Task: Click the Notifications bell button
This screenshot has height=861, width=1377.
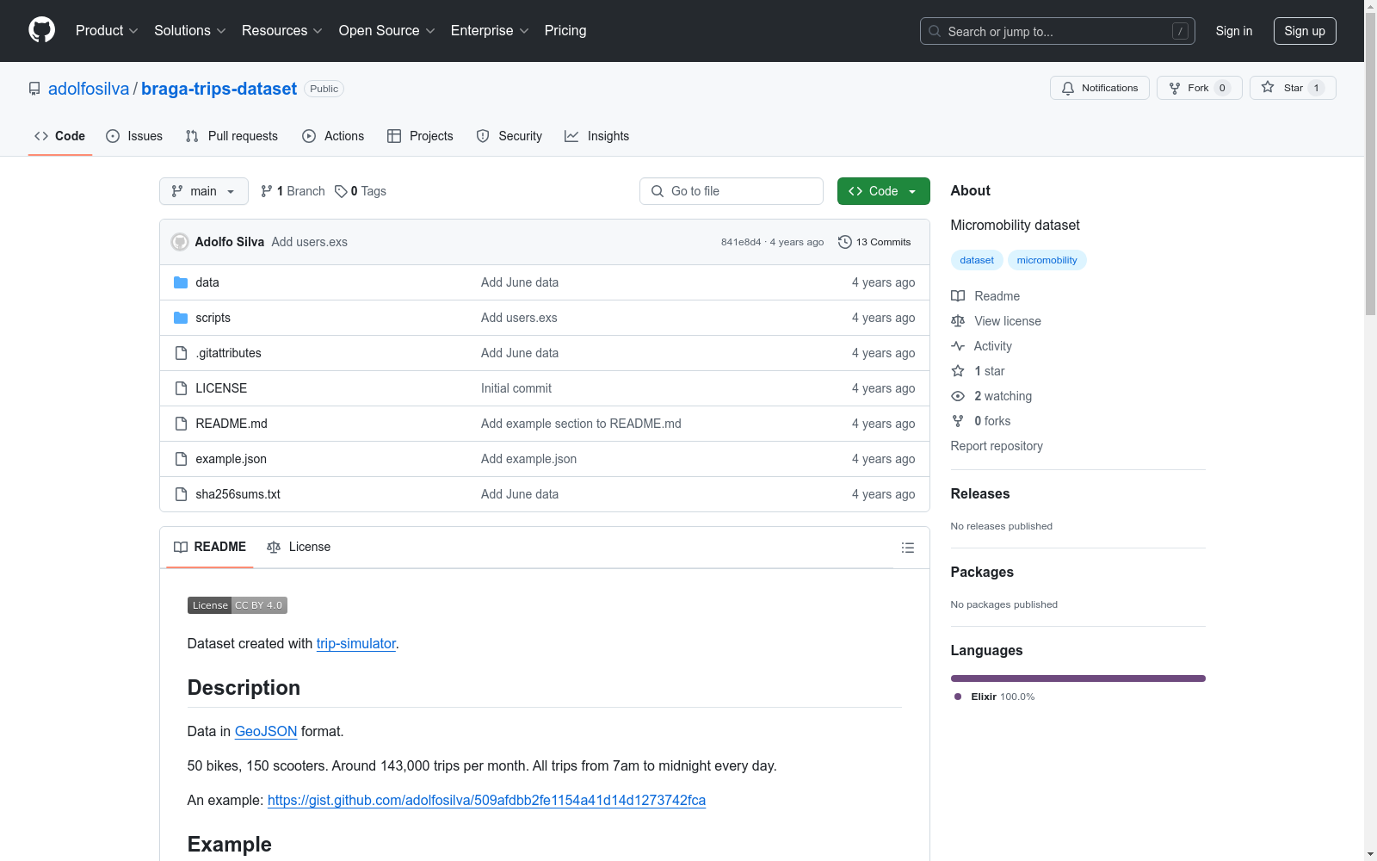Action: tap(1099, 88)
